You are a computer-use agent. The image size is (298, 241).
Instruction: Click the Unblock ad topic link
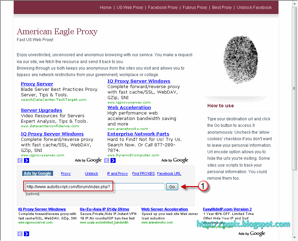[91, 173]
